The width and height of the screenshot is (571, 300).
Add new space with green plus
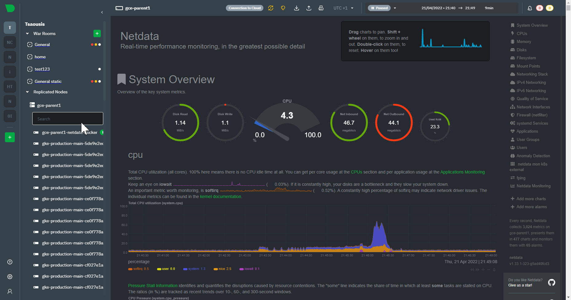point(10,137)
